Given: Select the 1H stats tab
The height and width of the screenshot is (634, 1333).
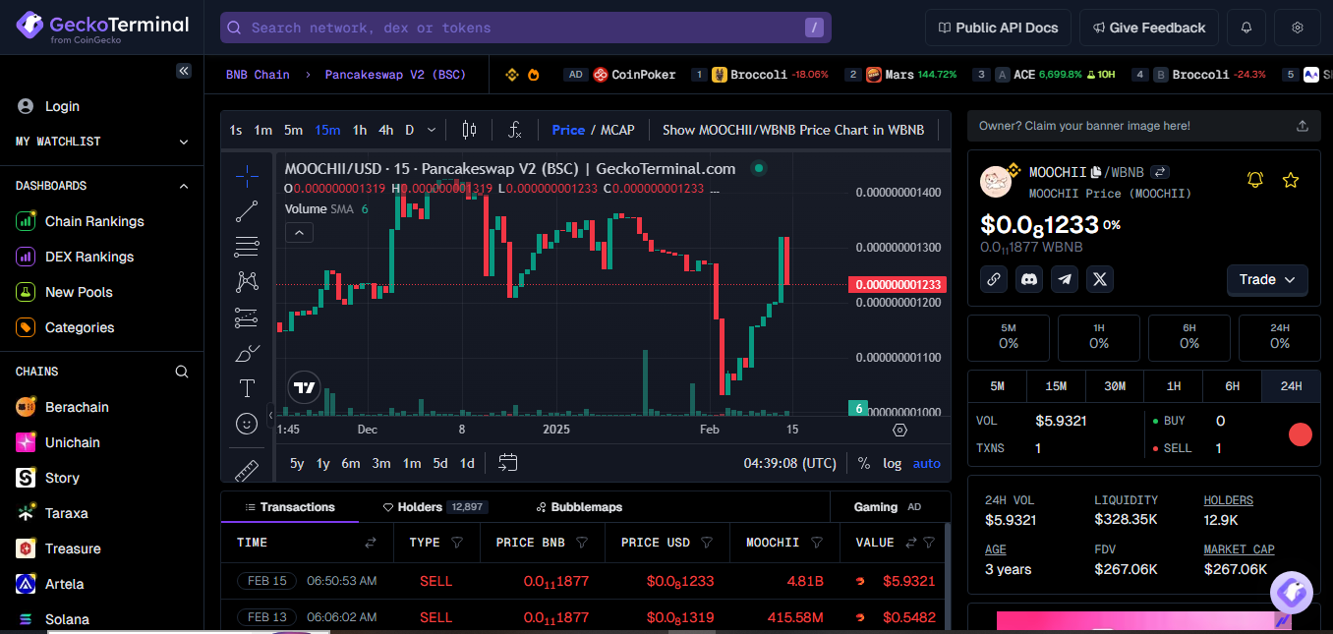Looking at the screenshot, I should point(1174,386).
